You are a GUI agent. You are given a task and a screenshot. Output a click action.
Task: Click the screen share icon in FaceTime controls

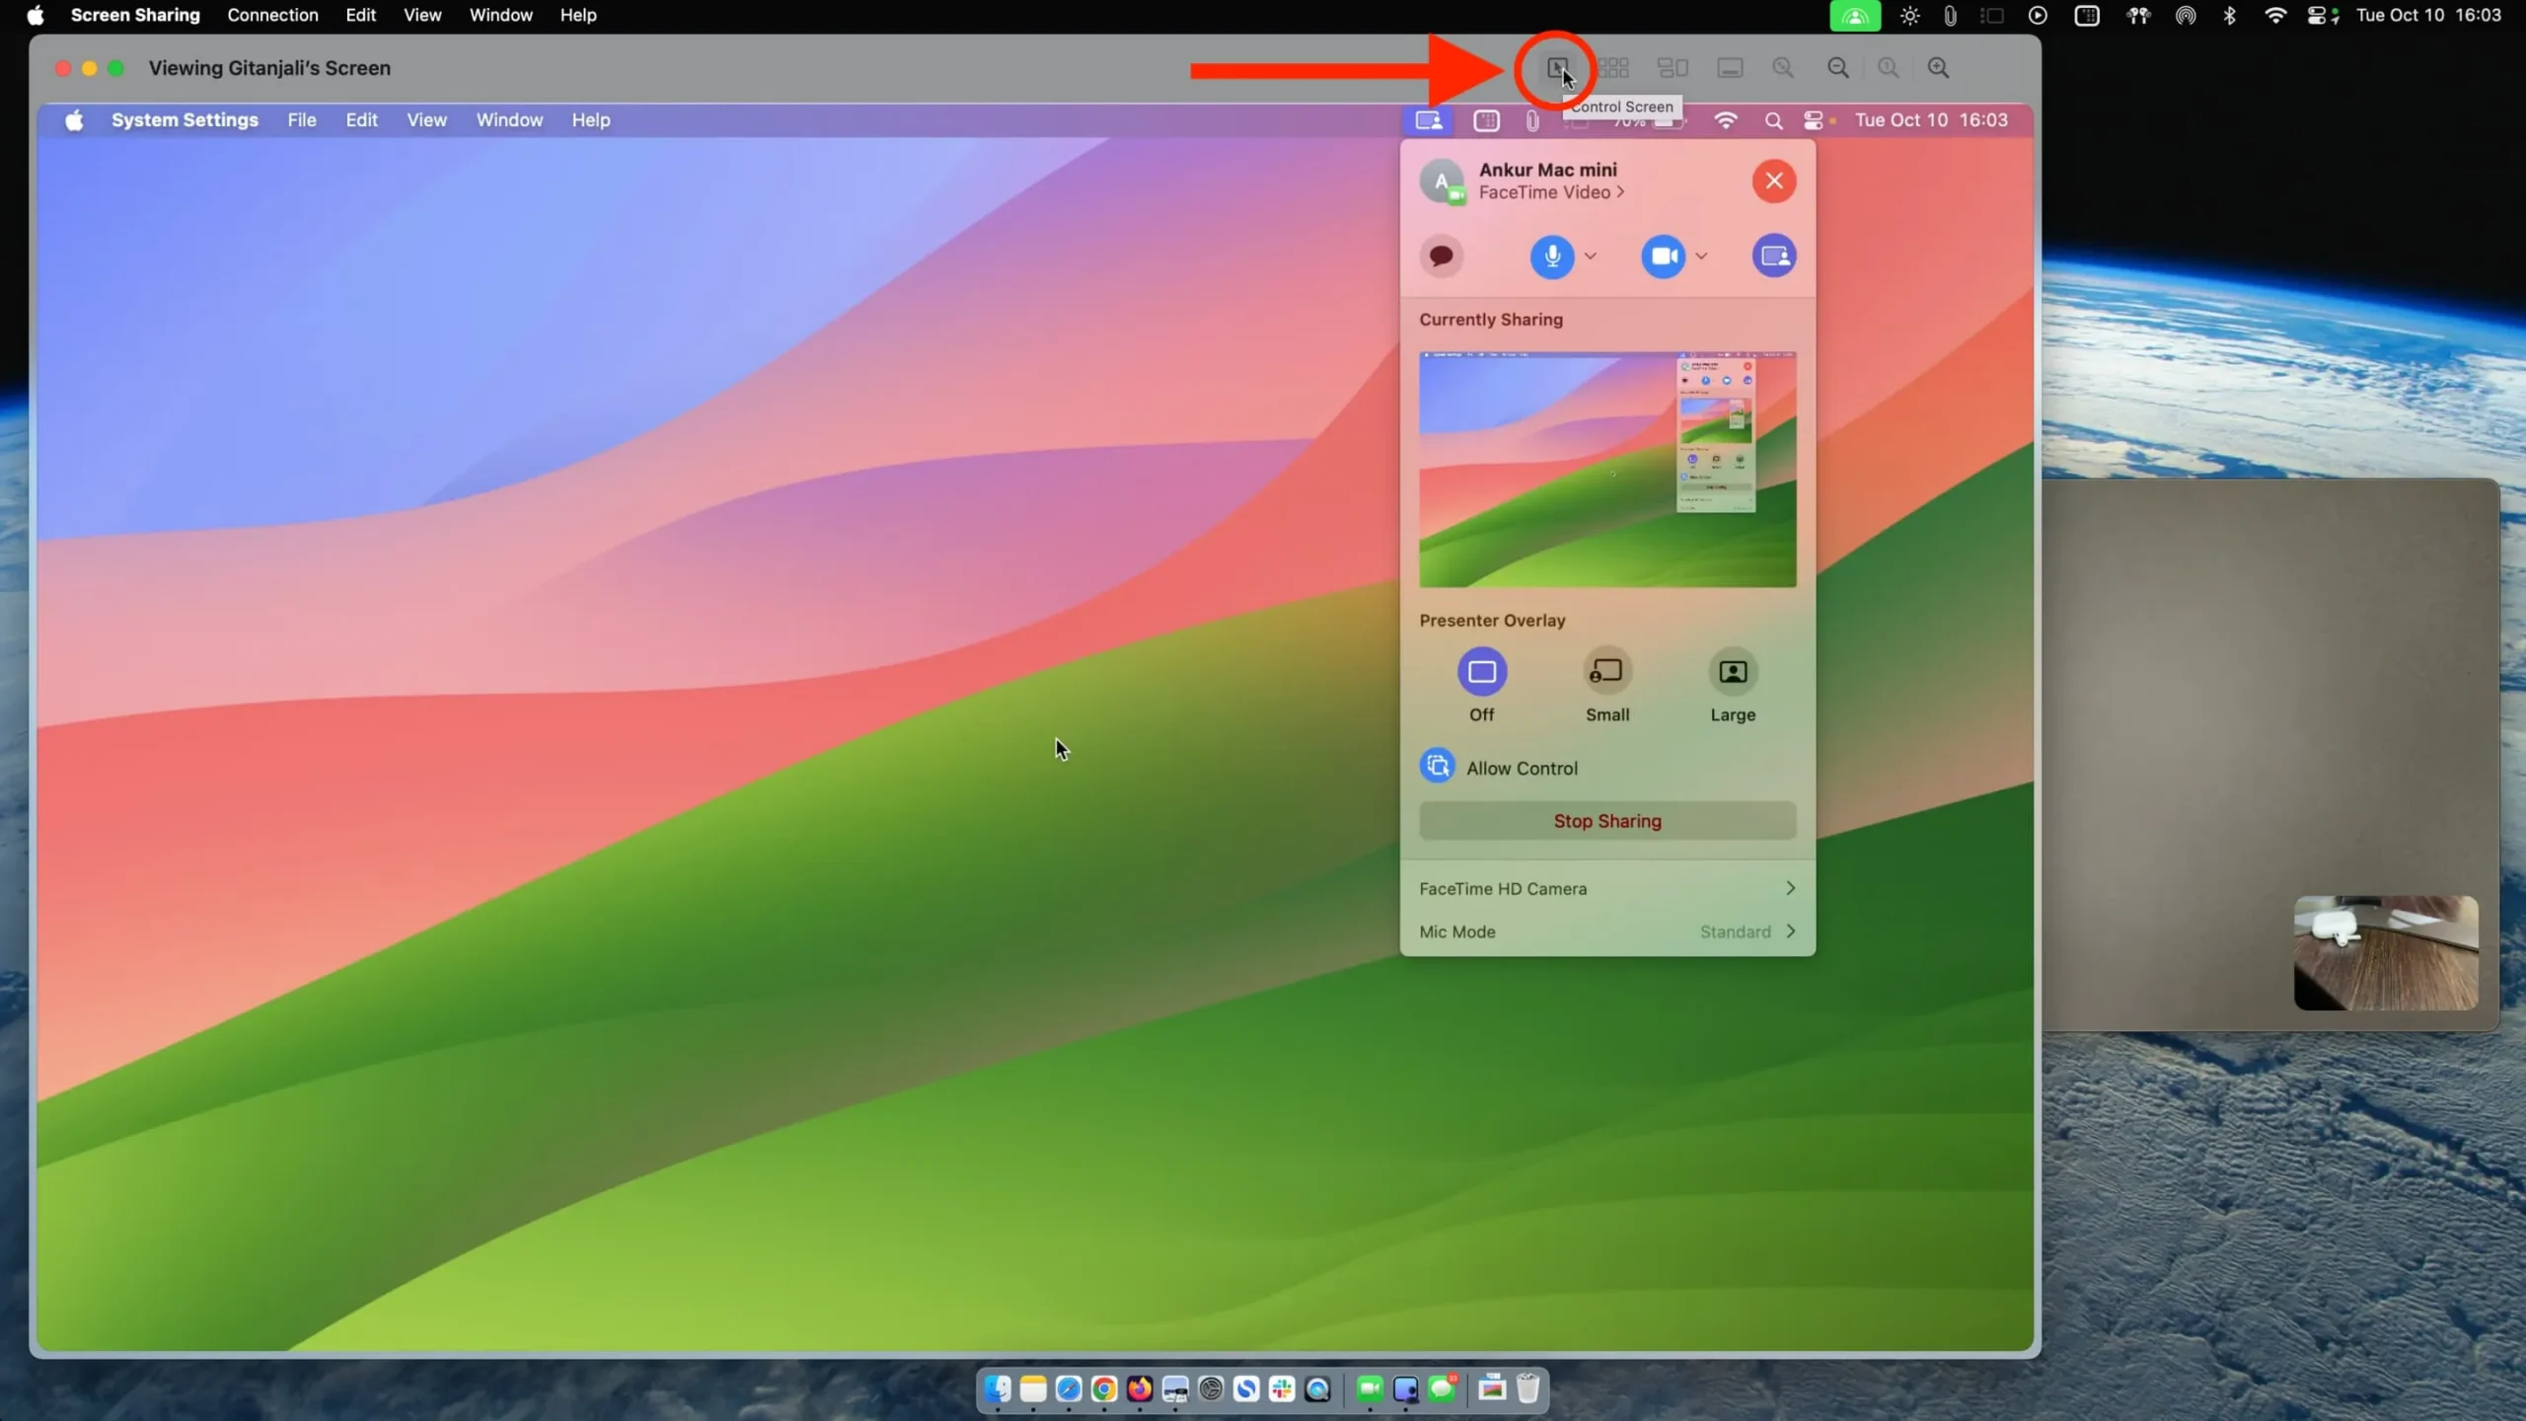(1773, 257)
